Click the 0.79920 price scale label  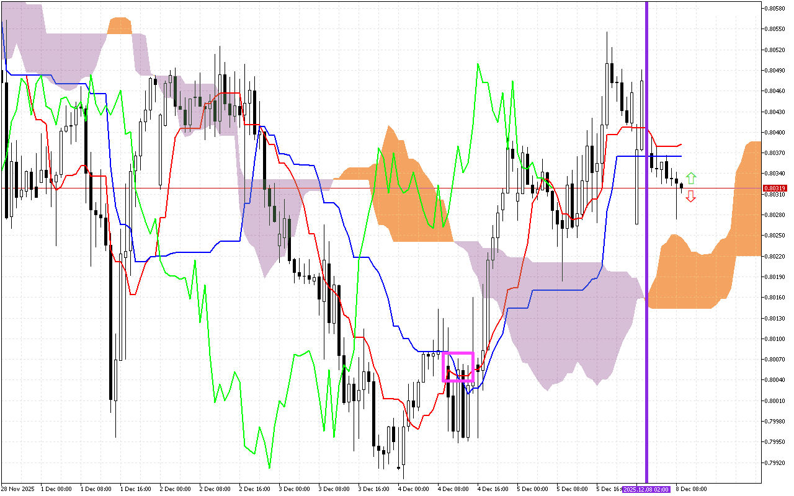coord(775,463)
